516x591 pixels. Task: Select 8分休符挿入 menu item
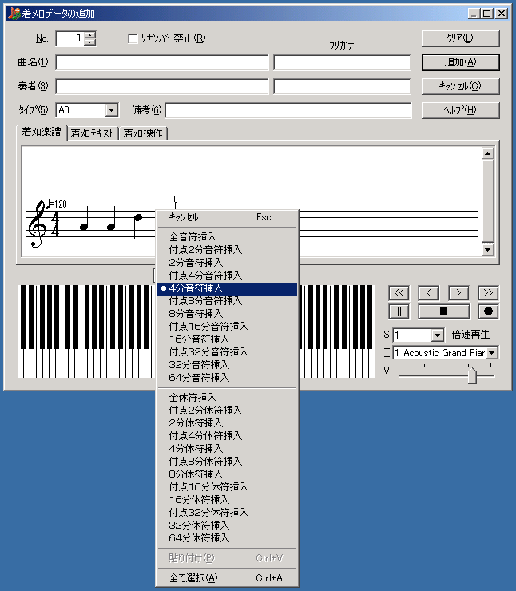point(227,474)
